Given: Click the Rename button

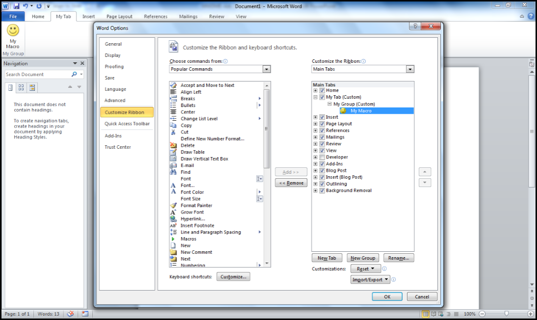Looking at the screenshot, I should [398, 258].
